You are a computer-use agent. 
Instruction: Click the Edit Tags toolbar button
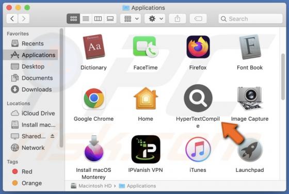click(198, 19)
